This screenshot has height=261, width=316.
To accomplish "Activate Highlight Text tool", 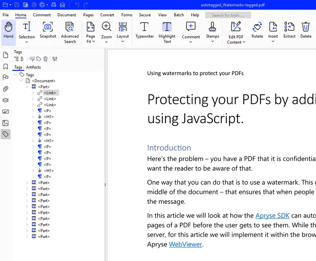I will (x=167, y=33).
